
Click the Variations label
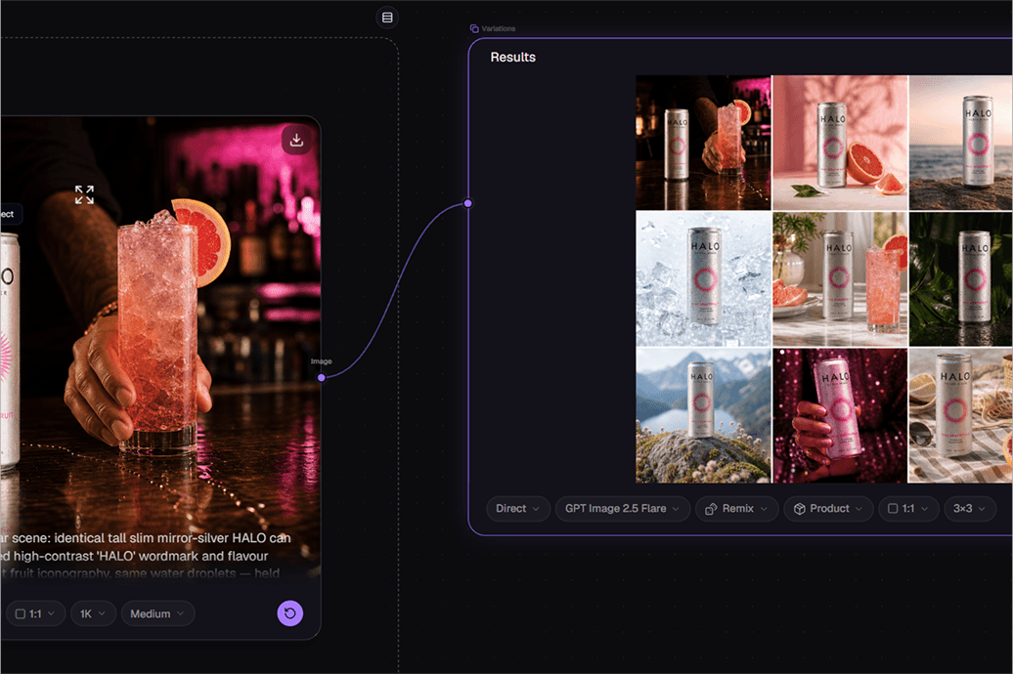click(498, 28)
